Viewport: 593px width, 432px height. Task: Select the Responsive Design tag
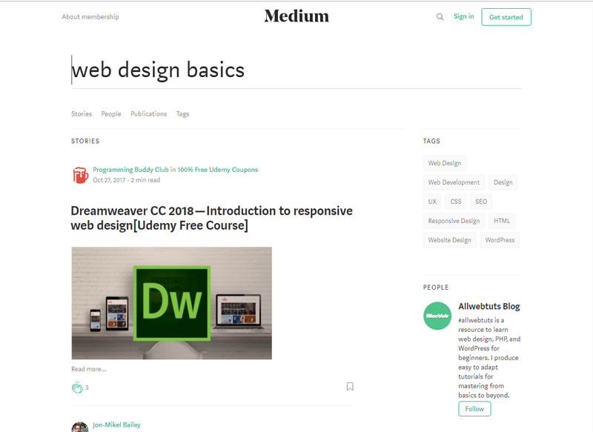454,221
